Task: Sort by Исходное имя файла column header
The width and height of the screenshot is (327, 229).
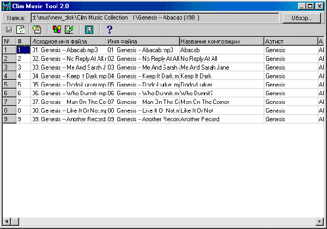Action: tap(68, 41)
